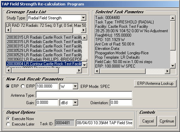Click the down arrow of the tasks list scrollbar
The width and height of the screenshot is (180, 132).
tap(85, 65)
